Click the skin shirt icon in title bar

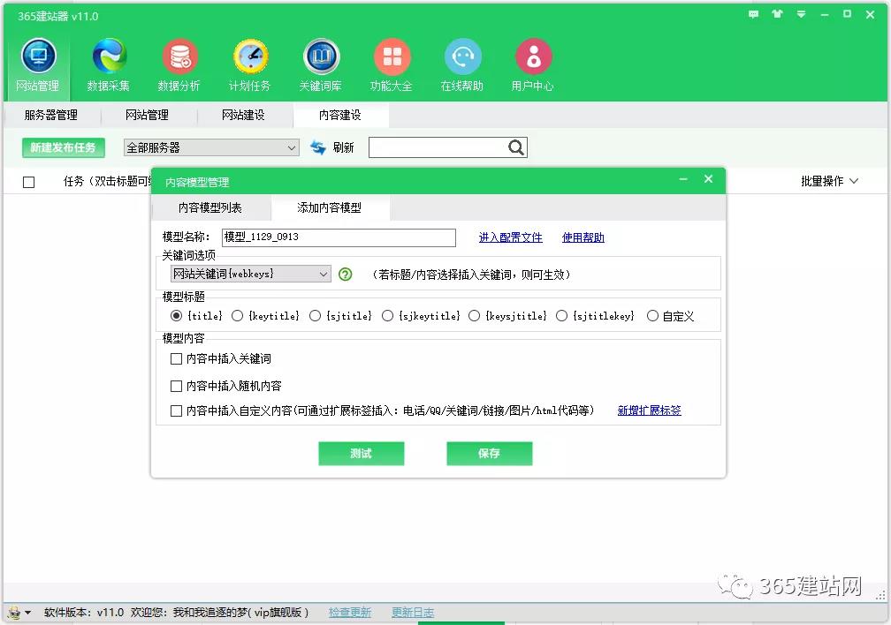[x=777, y=14]
